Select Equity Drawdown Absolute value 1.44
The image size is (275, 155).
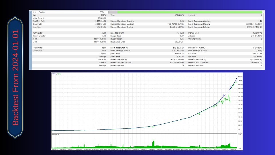point(260,21)
